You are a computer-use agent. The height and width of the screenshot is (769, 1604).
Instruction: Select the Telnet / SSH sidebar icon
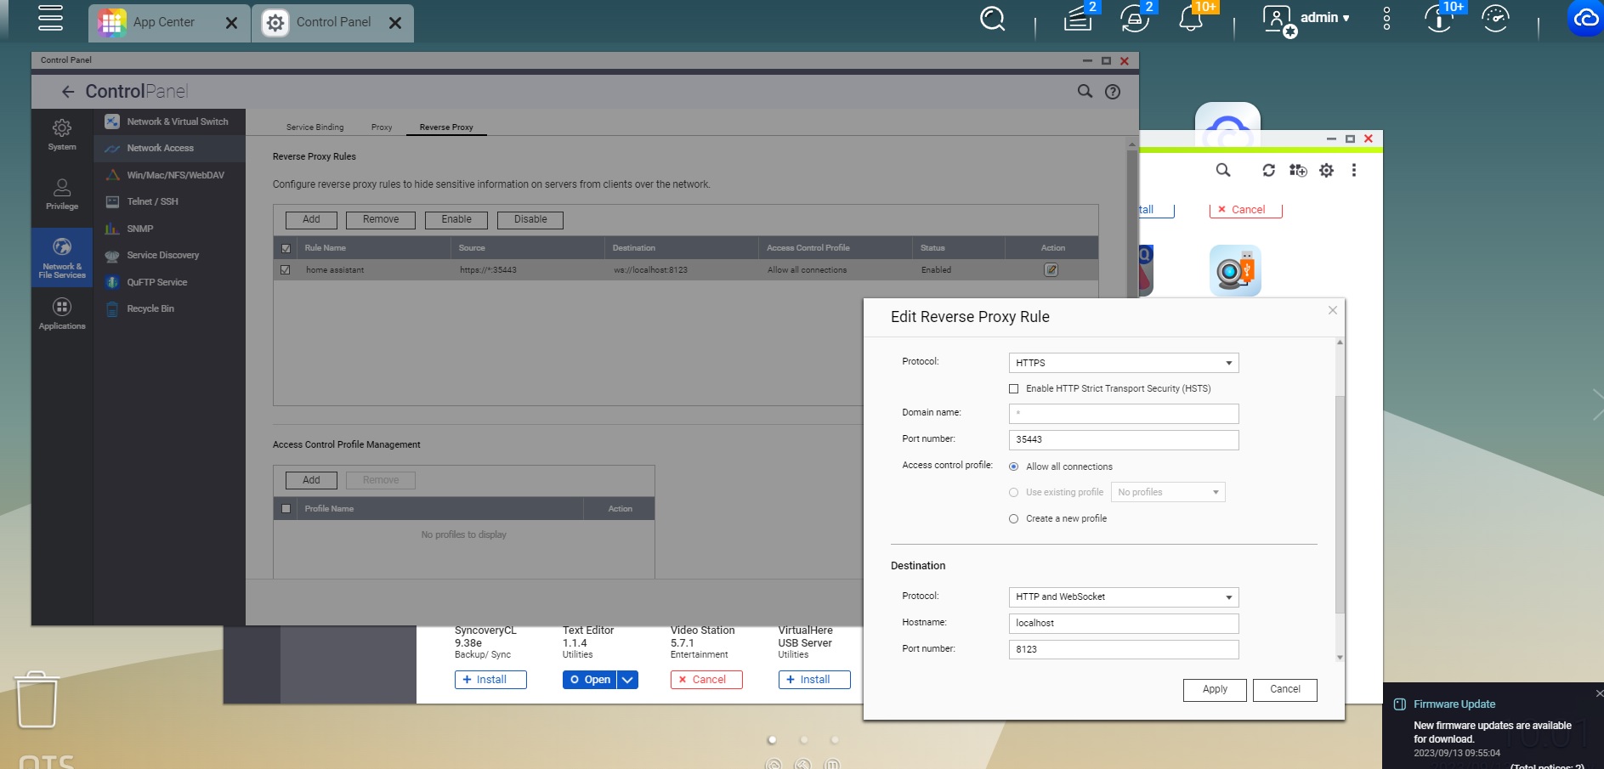click(111, 201)
